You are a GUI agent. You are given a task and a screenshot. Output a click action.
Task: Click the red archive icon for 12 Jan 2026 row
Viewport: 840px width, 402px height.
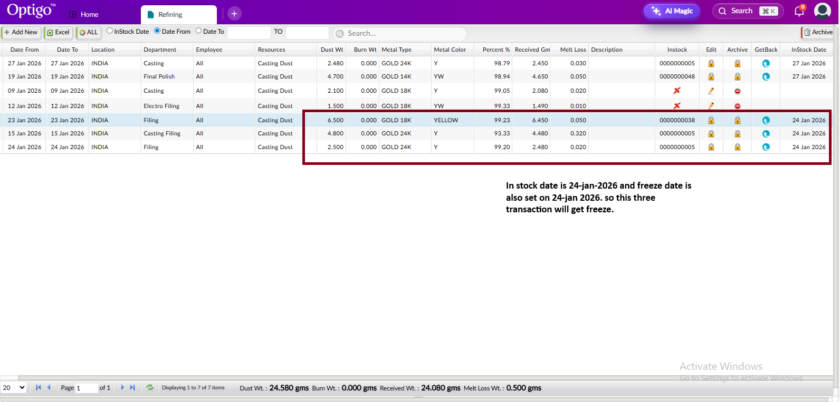click(x=737, y=106)
